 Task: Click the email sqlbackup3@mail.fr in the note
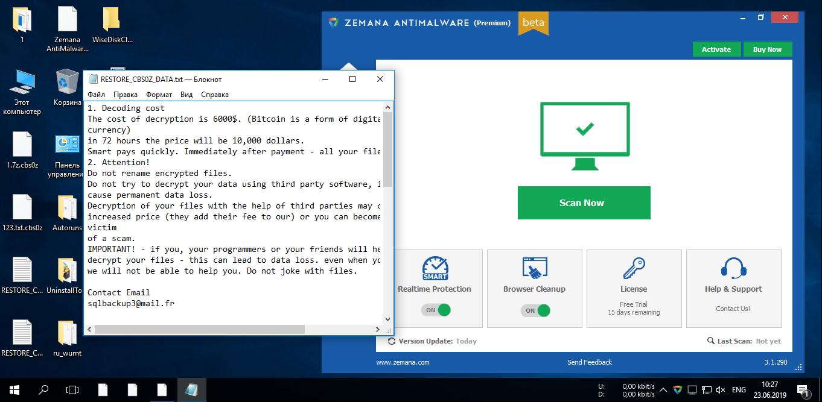coord(131,303)
